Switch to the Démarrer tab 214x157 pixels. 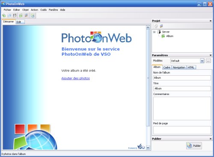point(9,22)
